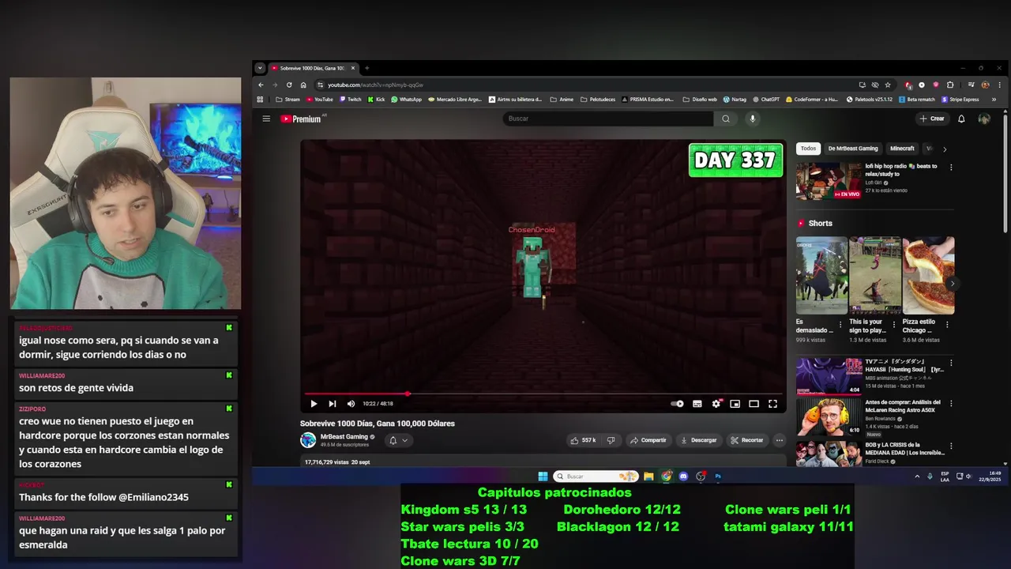Open the ChatGPT bookmark
The height and width of the screenshot is (569, 1011).
pos(766,100)
